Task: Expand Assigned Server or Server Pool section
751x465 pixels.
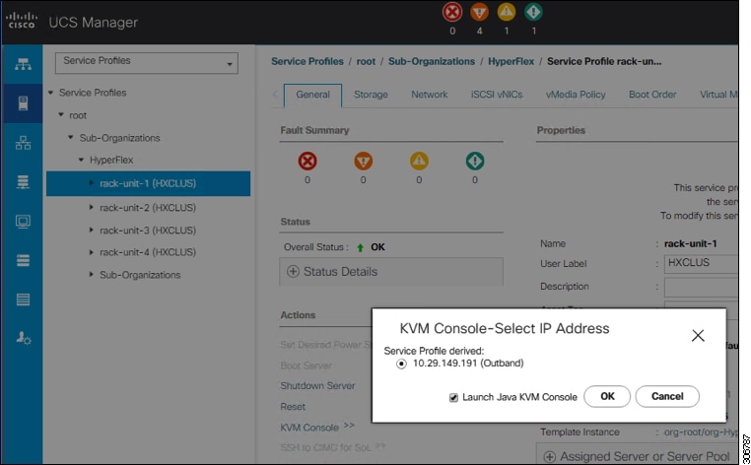Action: 550,456
